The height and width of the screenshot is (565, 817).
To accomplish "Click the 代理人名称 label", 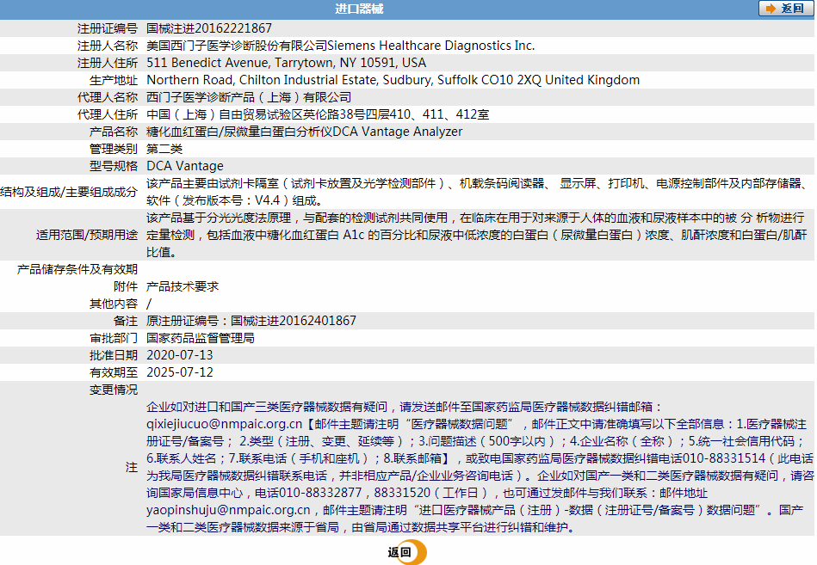I will coord(108,97).
